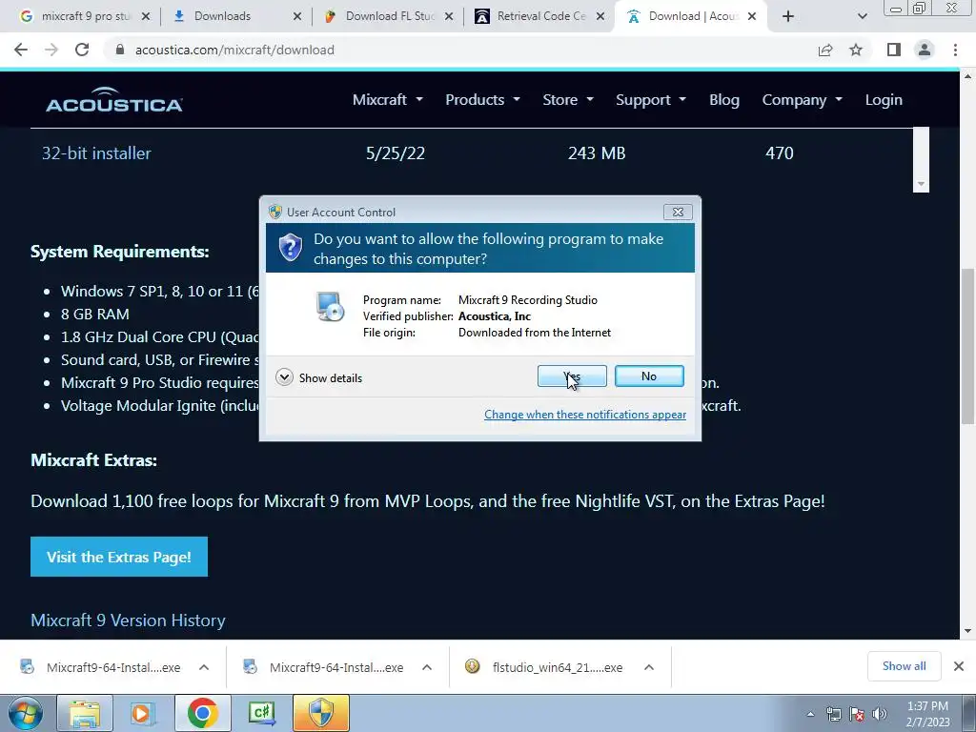Open Windows Start orb
This screenshot has width=976, height=732.
point(26,713)
